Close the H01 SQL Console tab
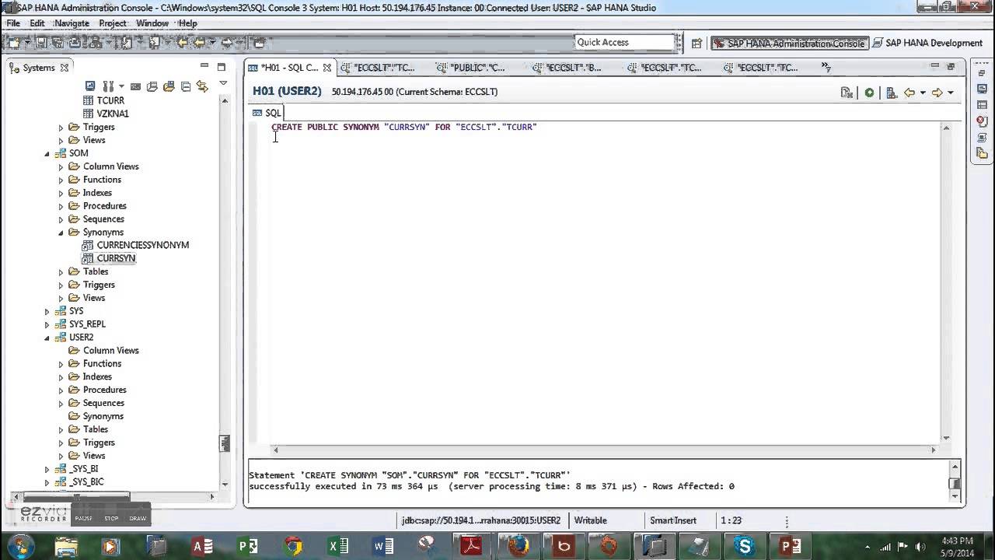 (327, 68)
